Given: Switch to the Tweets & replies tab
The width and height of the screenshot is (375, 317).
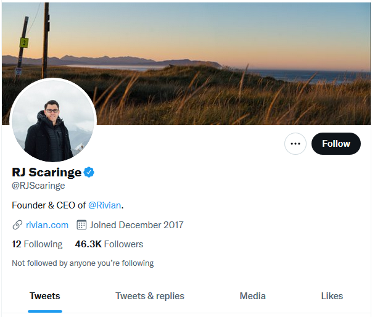Looking at the screenshot, I should [150, 296].
